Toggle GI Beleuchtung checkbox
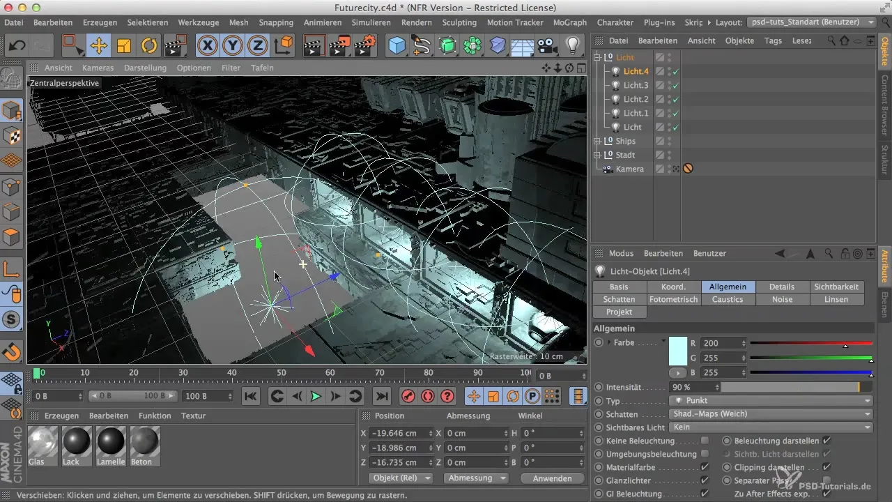This screenshot has height=502, width=892. pos(705,494)
